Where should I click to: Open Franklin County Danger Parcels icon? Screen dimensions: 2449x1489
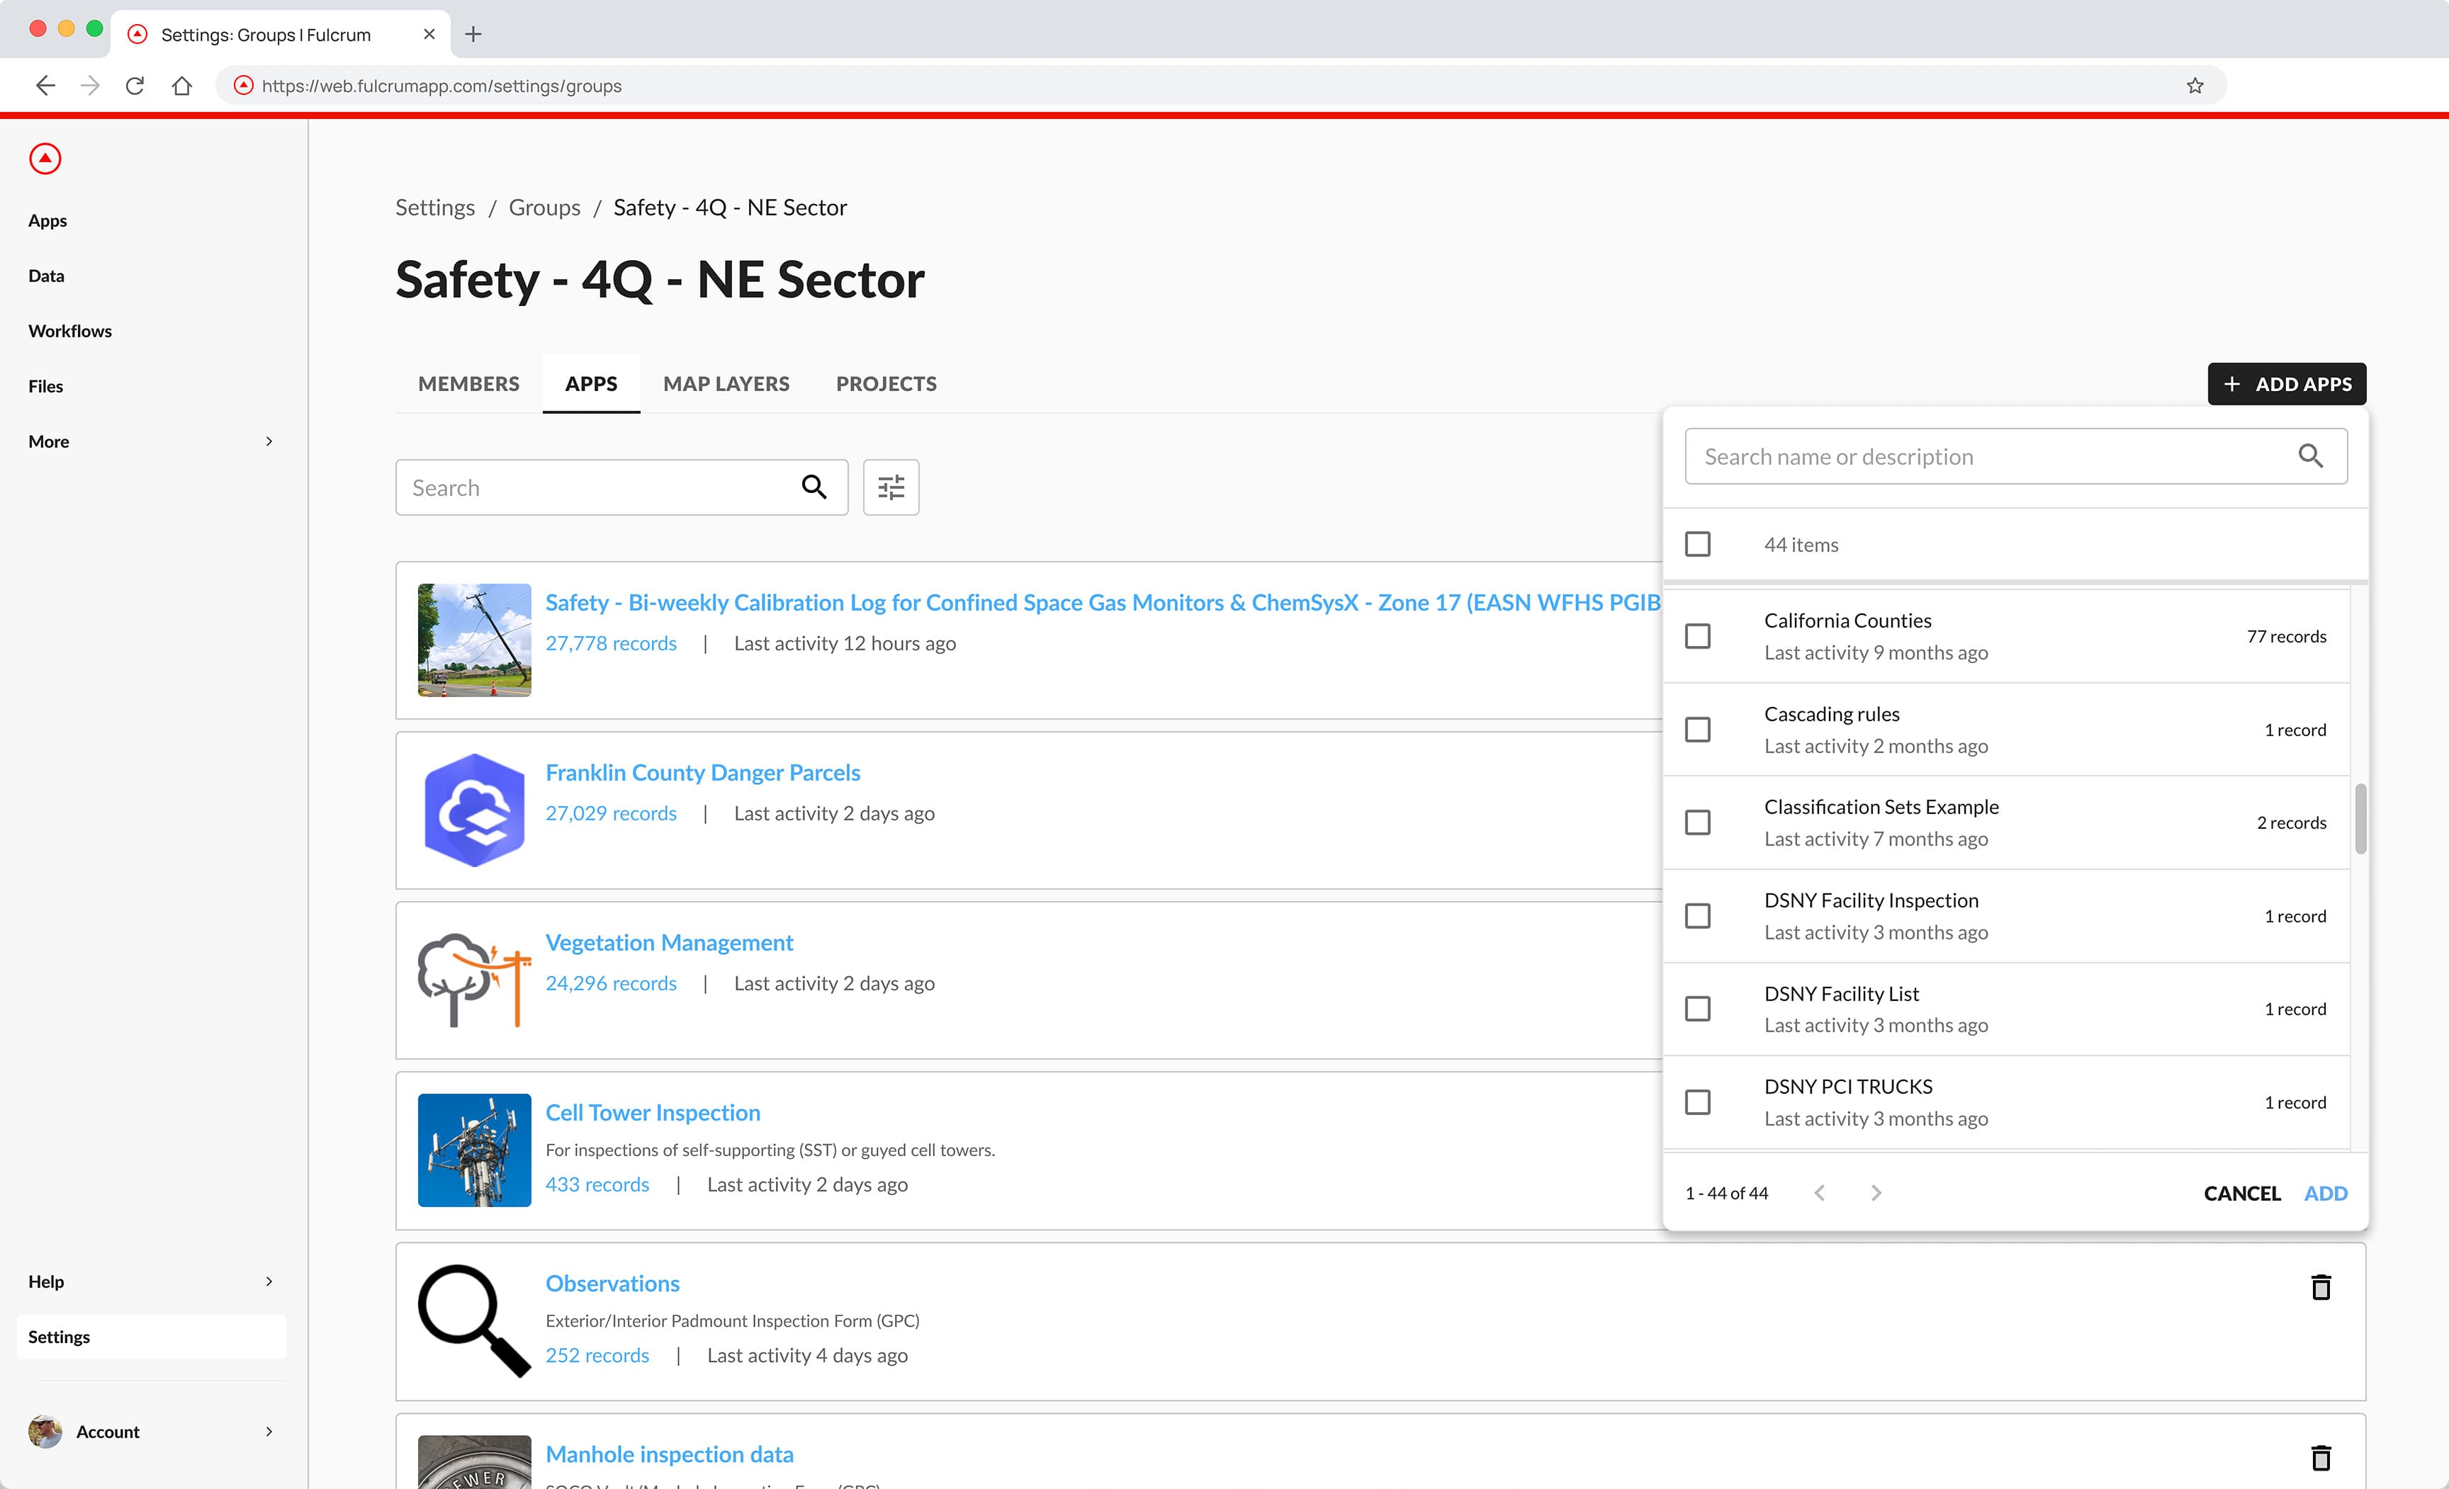474,810
